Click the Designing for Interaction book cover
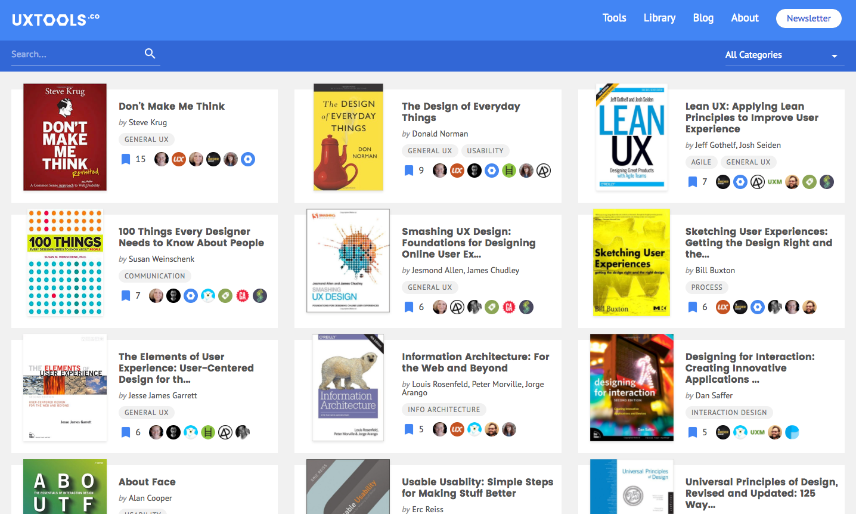 click(x=632, y=388)
